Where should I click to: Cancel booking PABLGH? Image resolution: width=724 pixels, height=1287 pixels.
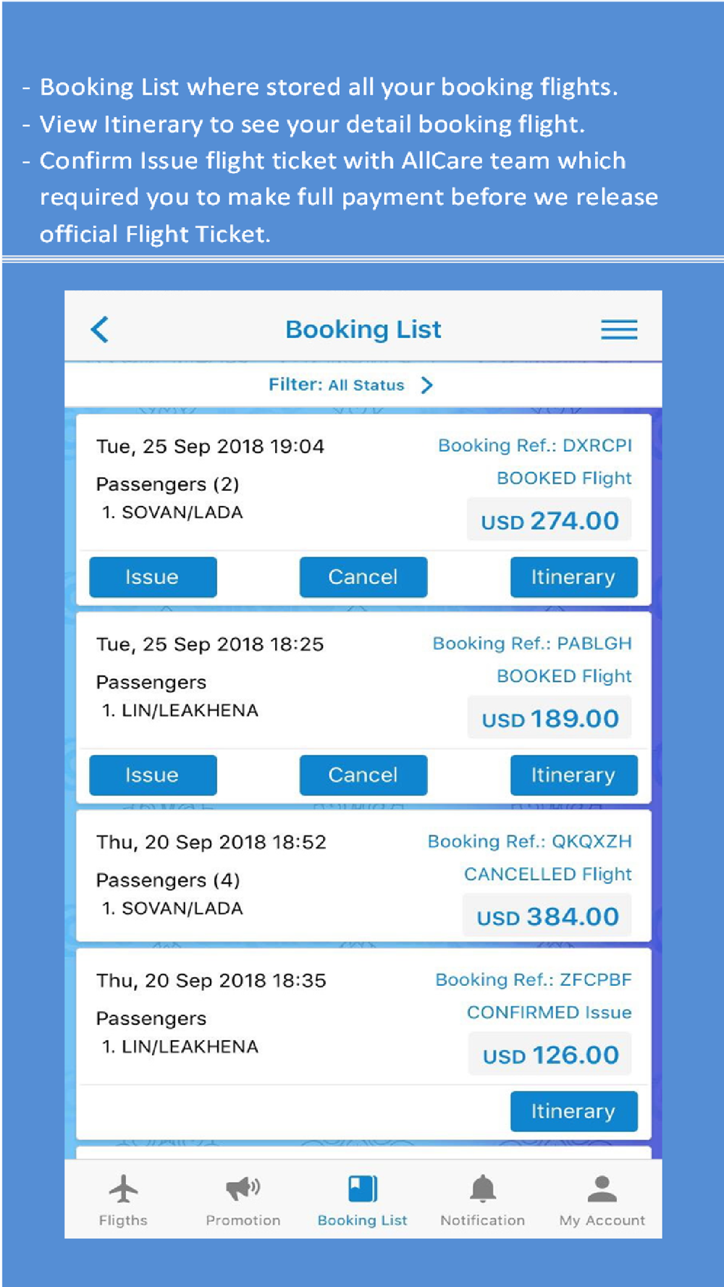click(x=363, y=775)
